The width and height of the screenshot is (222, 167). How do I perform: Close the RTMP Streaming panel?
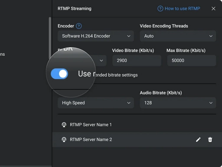click(x=213, y=9)
